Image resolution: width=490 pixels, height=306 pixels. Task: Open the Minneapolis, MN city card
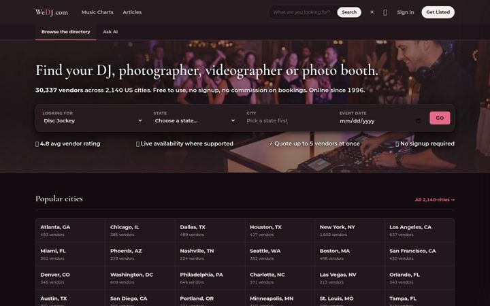click(280, 299)
